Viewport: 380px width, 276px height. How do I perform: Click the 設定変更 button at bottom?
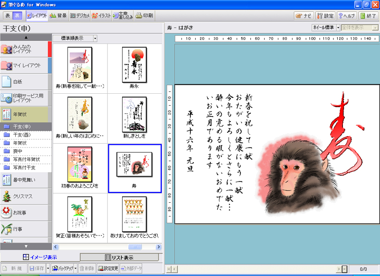click(108, 268)
